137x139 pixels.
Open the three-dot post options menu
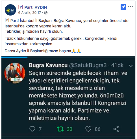click(x=131, y=6)
